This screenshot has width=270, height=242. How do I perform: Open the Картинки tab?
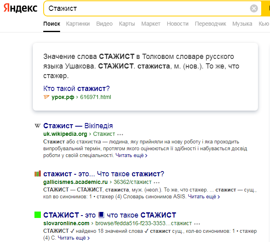point(78,24)
